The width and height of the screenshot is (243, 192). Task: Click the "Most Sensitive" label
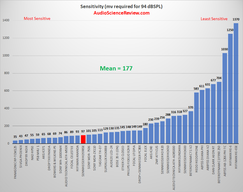point(37,18)
